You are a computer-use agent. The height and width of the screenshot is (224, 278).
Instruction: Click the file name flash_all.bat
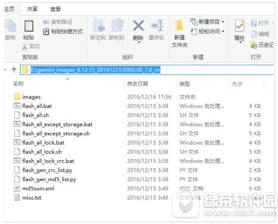(x=37, y=106)
